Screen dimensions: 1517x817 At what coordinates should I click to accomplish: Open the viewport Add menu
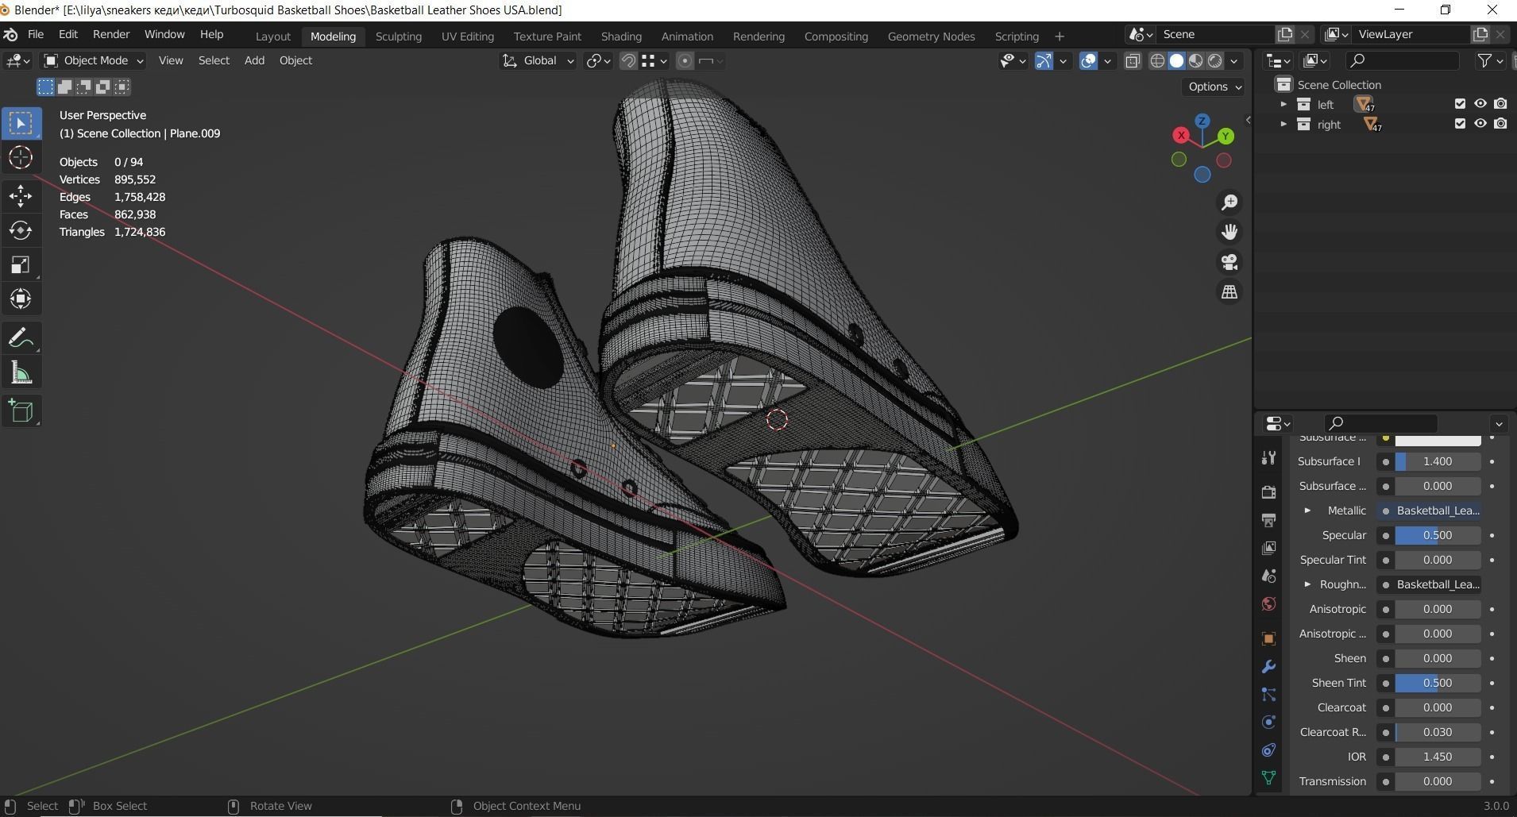254,60
